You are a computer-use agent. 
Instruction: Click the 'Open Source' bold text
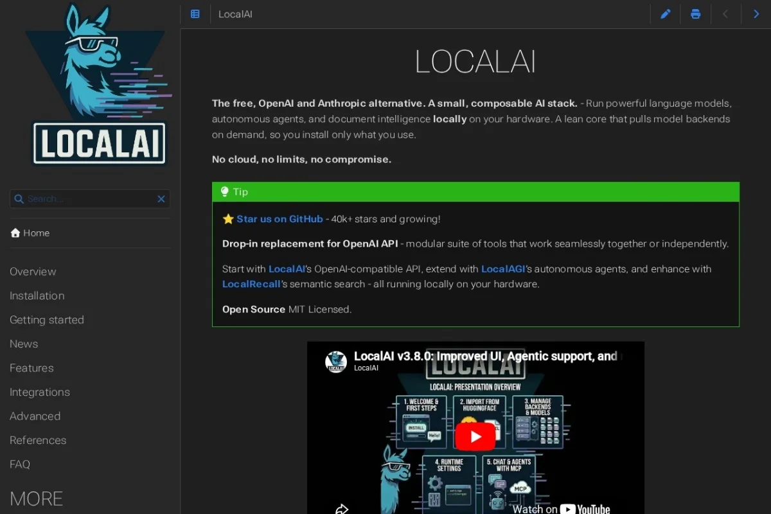[254, 310]
